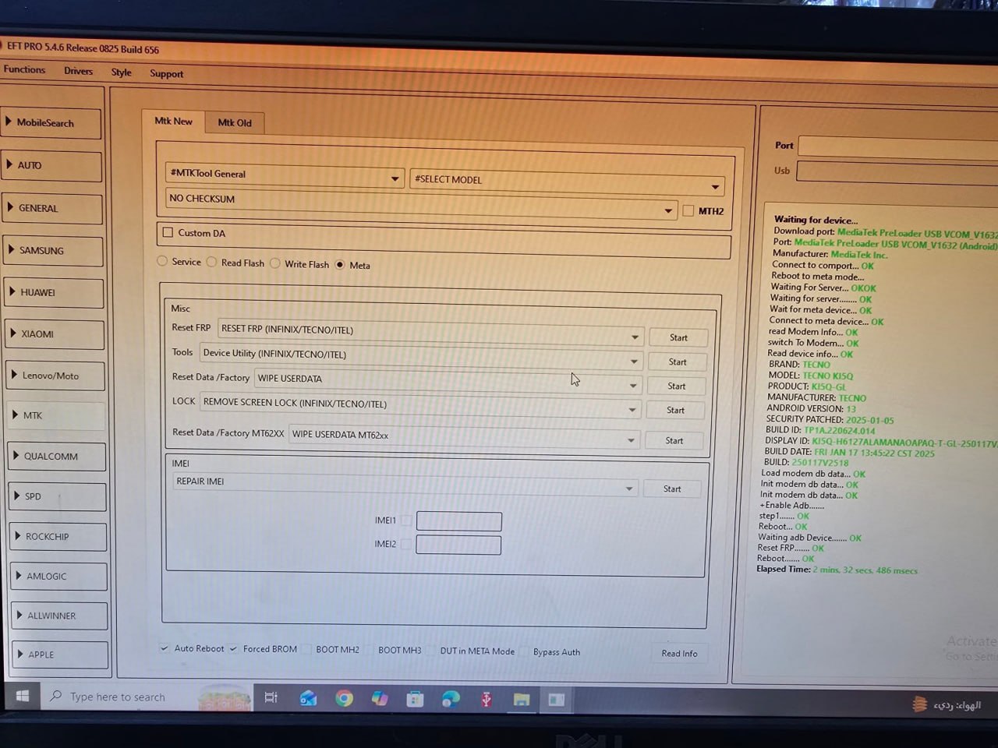Click the search magnifier icon in the taskbar
Screen dimensions: 998x748
[x=56, y=696]
